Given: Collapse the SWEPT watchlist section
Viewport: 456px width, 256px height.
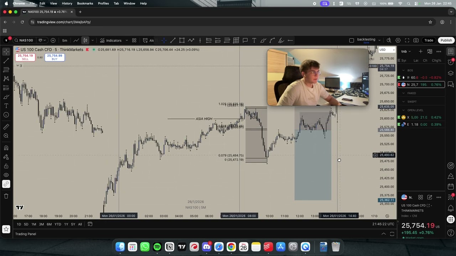Looking at the screenshot, I should (404, 102).
